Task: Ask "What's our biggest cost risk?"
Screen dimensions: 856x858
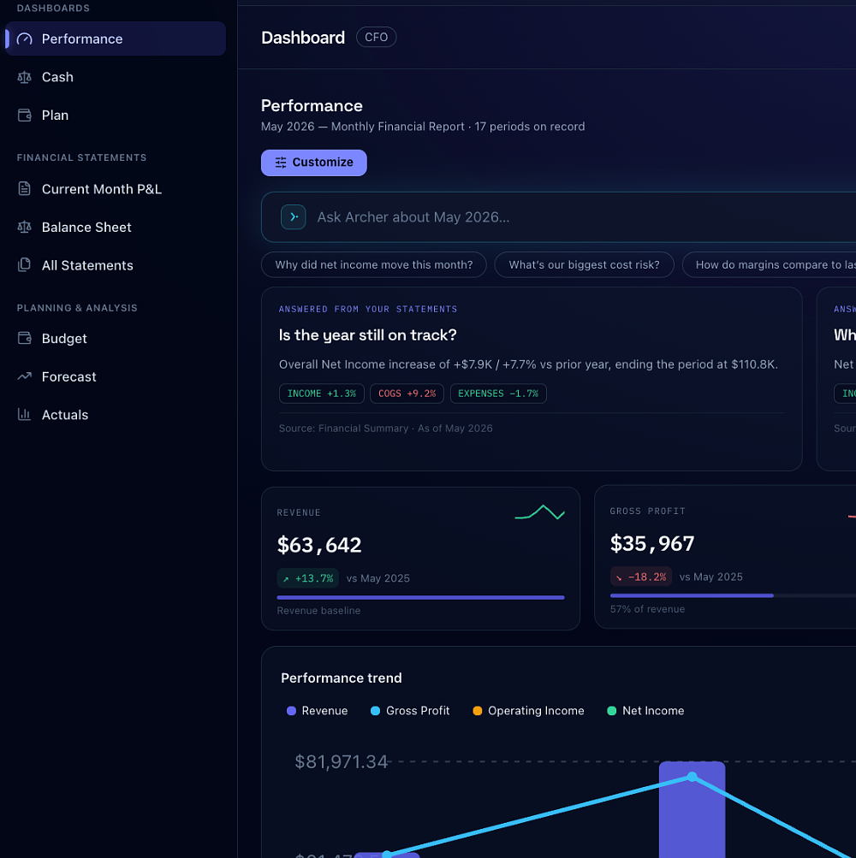Action: tap(585, 265)
